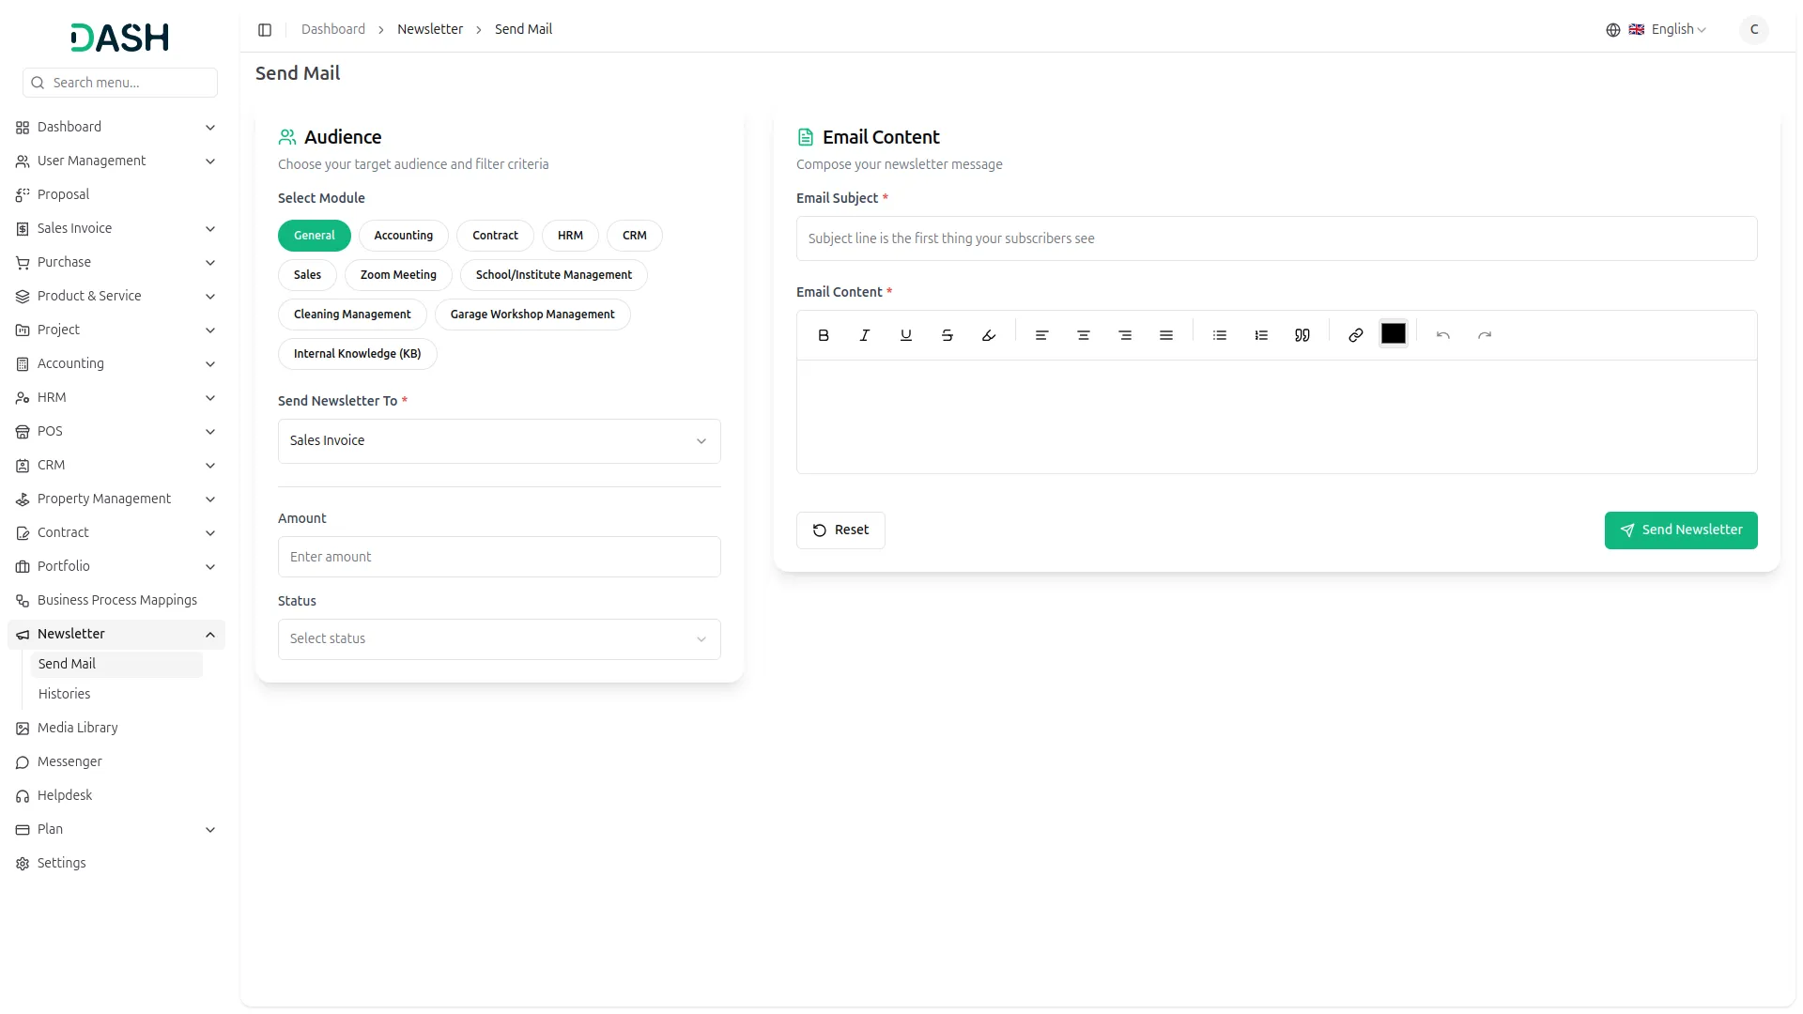Open the black text color picker
The height and width of the screenshot is (1014, 1803).
[x=1394, y=334]
